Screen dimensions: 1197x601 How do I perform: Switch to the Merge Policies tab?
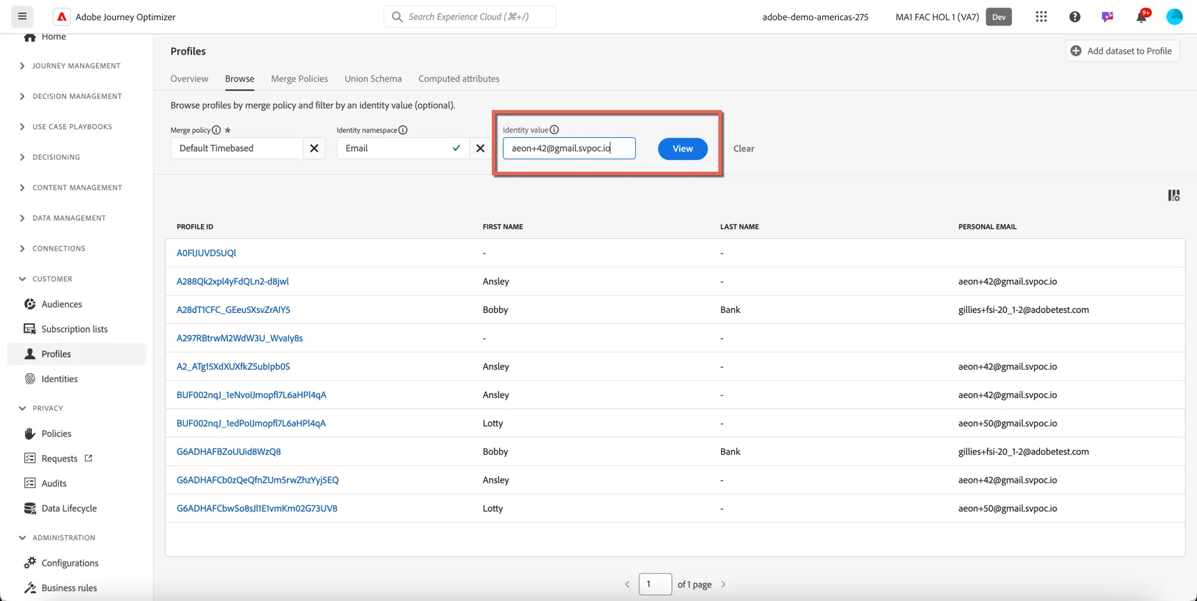click(299, 79)
